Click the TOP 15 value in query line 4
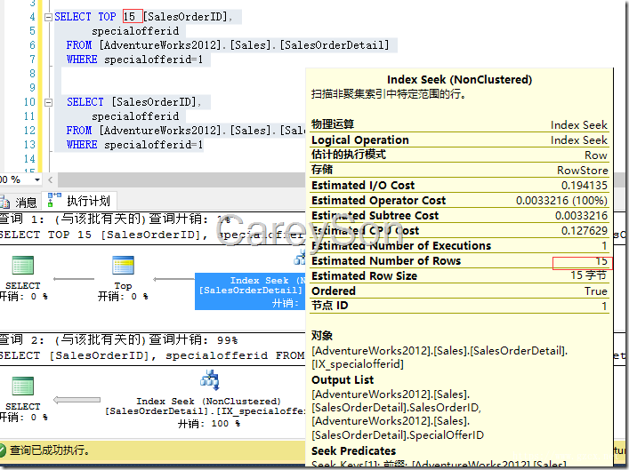The width and height of the screenshot is (629, 470). [133, 17]
